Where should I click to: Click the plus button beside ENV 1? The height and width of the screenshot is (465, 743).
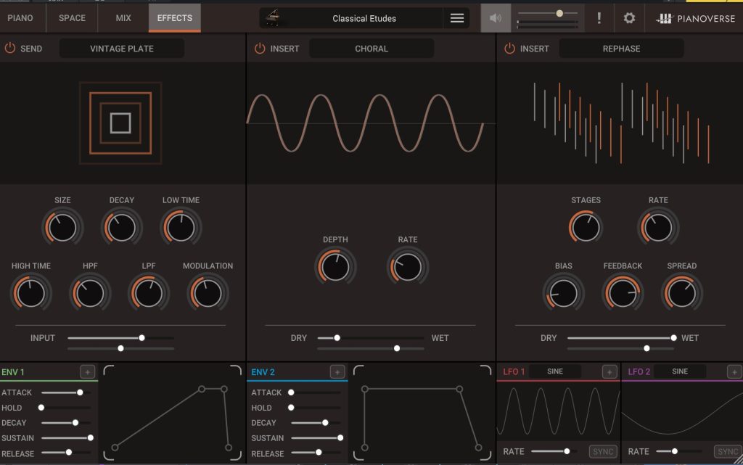point(87,372)
